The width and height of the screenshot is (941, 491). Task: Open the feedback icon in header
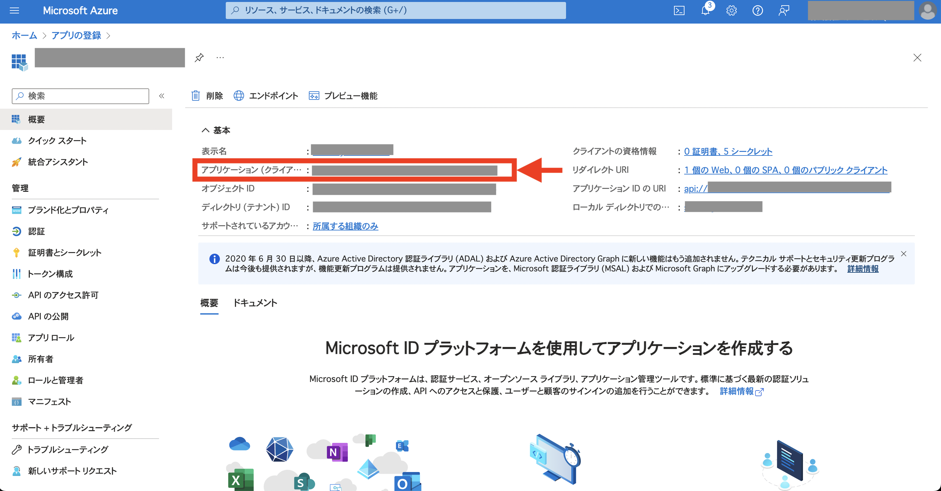click(x=784, y=10)
